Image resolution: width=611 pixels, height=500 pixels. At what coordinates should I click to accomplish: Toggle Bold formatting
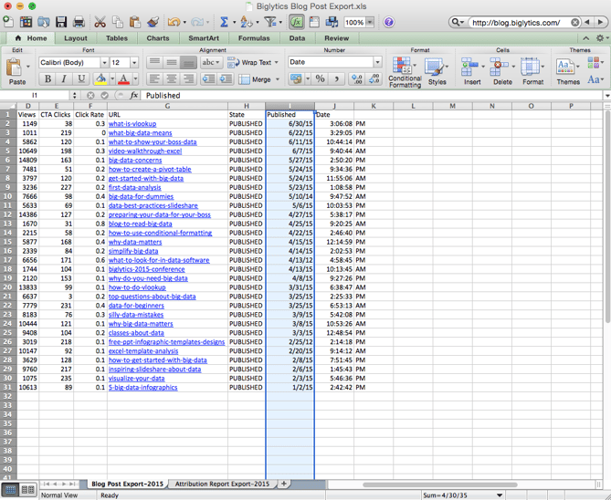tap(47, 79)
